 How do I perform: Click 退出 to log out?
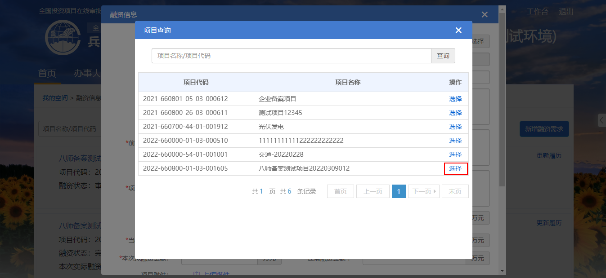point(566,12)
